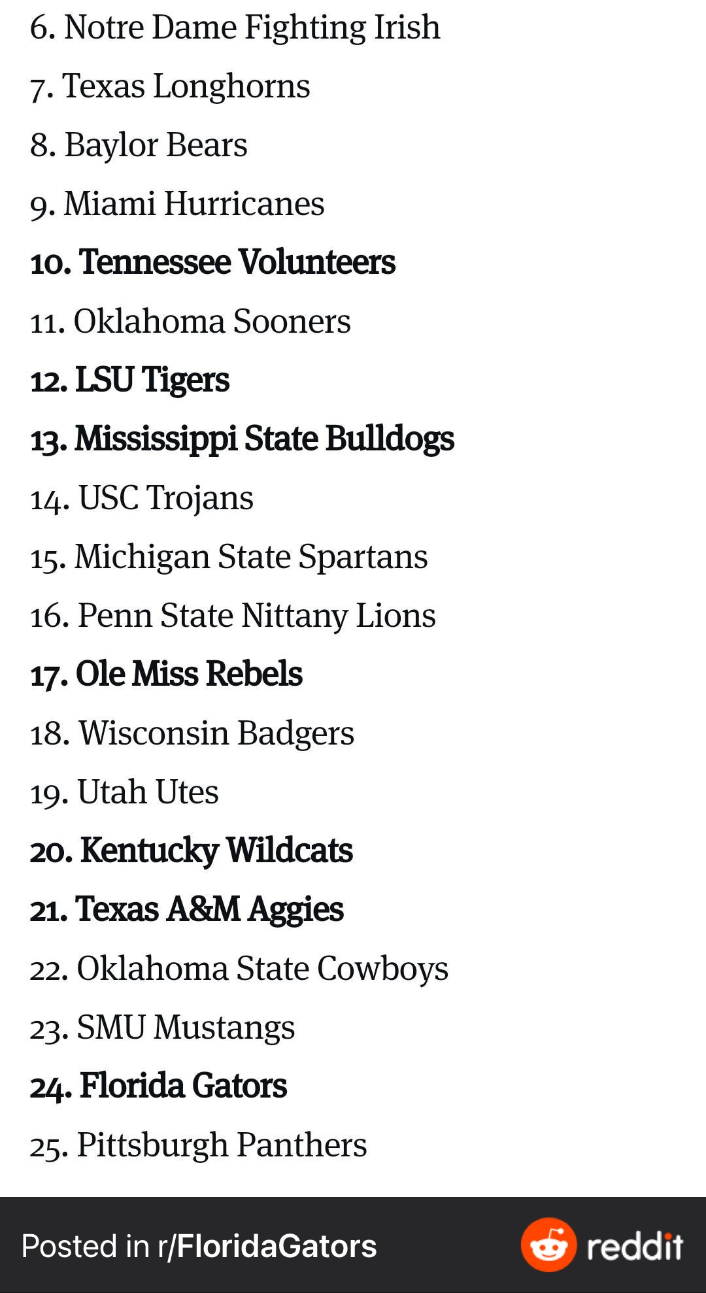This screenshot has height=1293, width=706.
Task: Select Penn State Nittany Lions entry
Action: pyautogui.click(x=233, y=616)
